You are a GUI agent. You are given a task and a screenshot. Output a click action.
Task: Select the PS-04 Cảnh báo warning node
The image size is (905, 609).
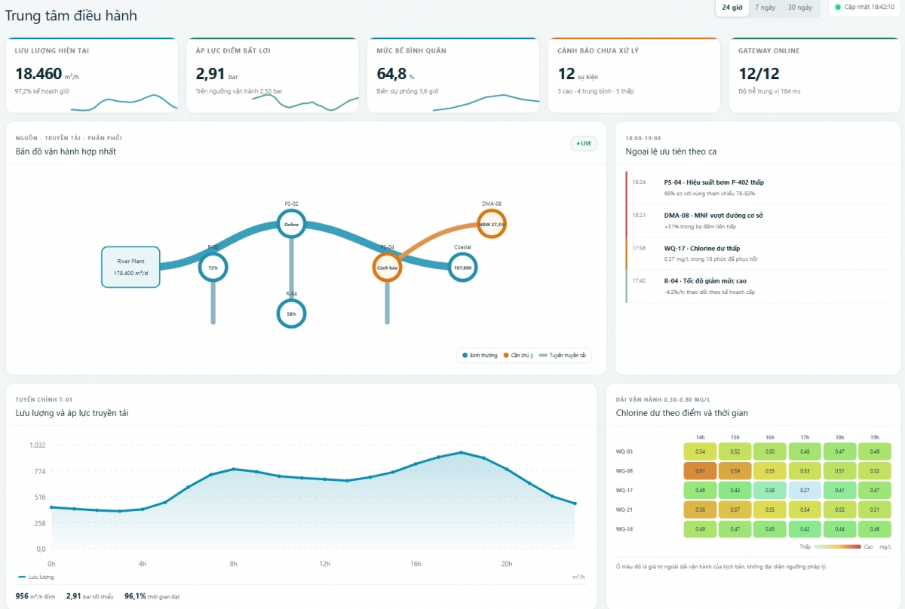click(x=387, y=268)
